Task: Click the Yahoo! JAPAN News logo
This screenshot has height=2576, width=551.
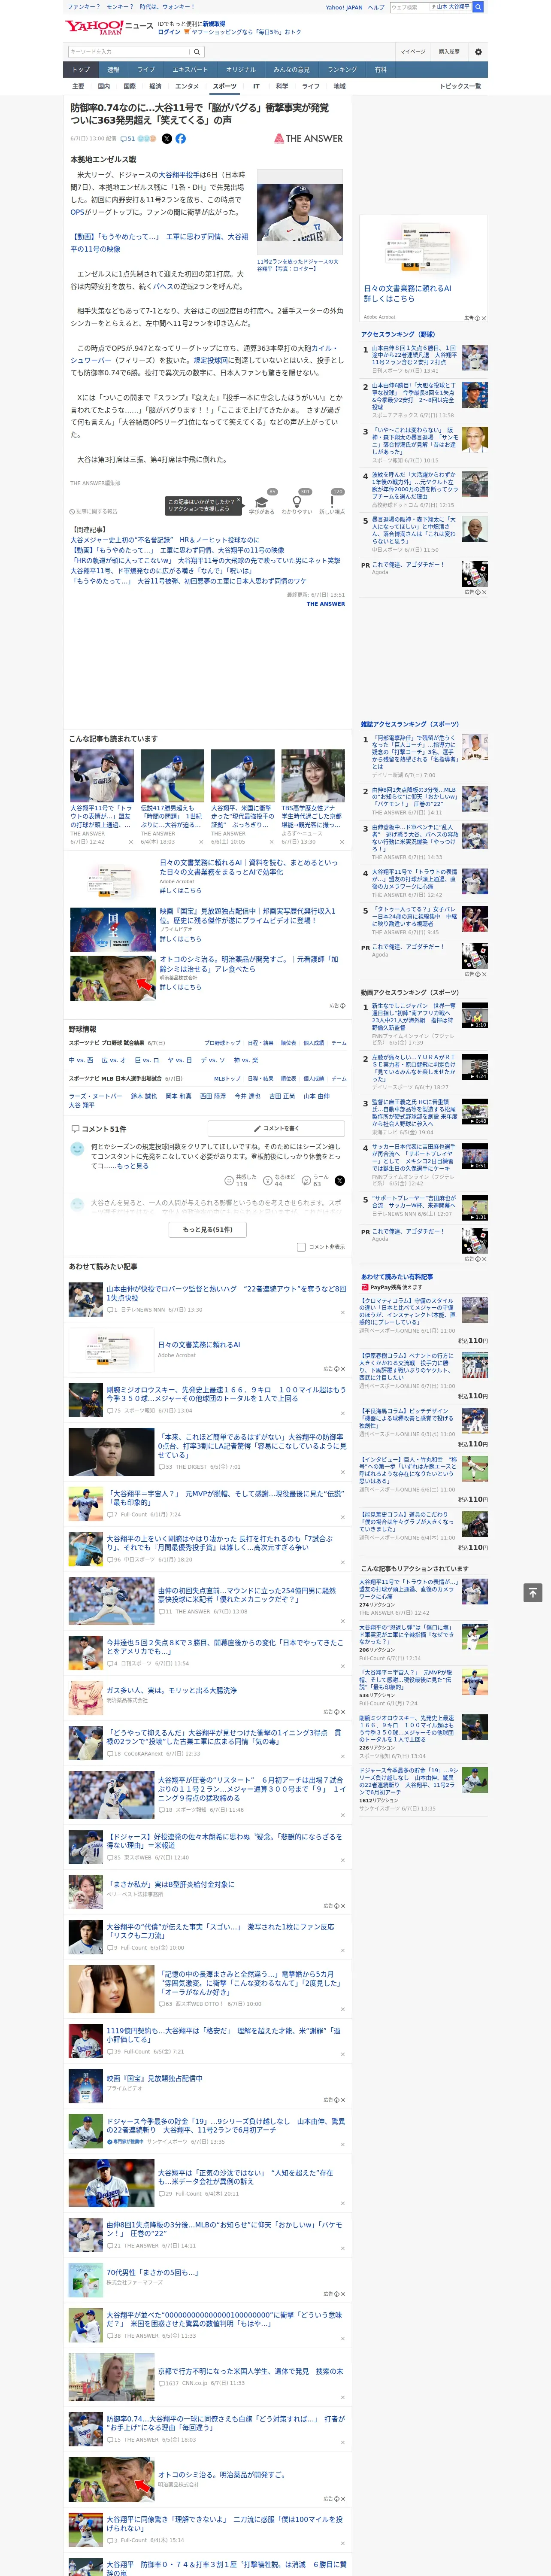Action: [x=109, y=27]
